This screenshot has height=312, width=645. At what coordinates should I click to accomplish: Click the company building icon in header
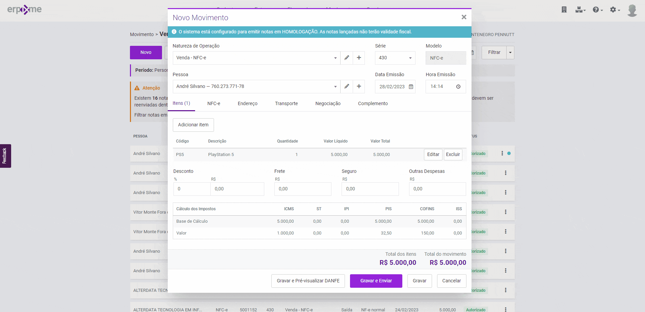(564, 10)
